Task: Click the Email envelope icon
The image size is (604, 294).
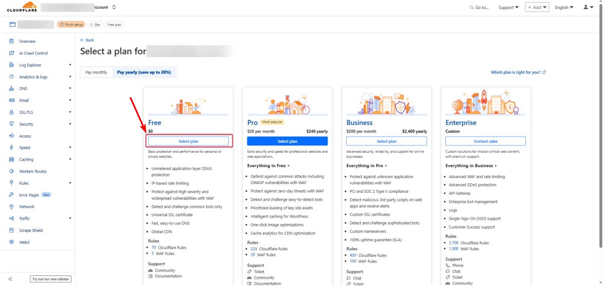Action: (x=11, y=100)
